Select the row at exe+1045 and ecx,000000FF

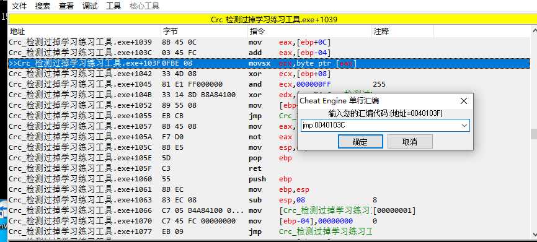(x=269, y=84)
